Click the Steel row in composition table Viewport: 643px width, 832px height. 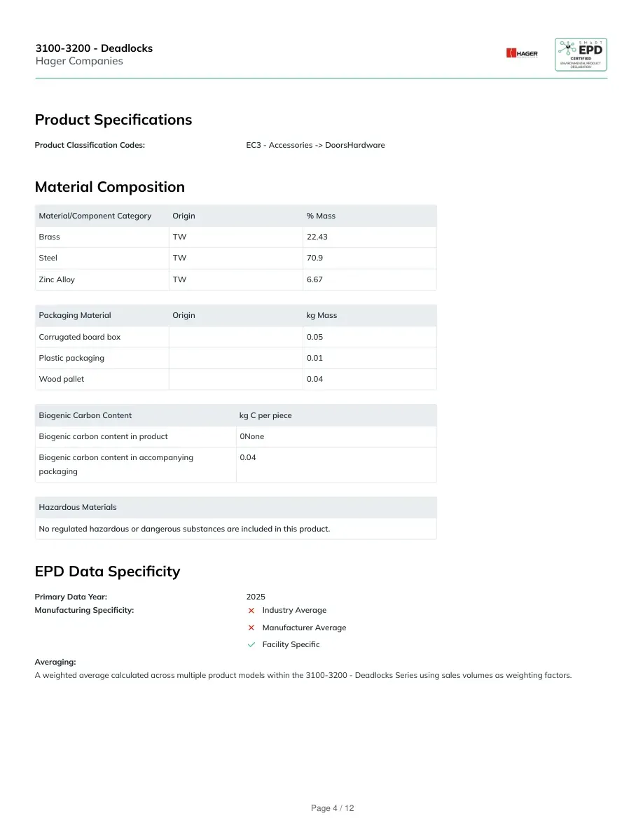235,258
